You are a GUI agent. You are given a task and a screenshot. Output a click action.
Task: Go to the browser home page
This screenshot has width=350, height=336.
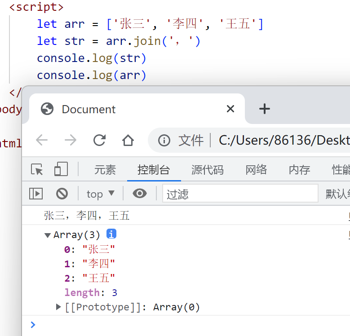pos(128,140)
